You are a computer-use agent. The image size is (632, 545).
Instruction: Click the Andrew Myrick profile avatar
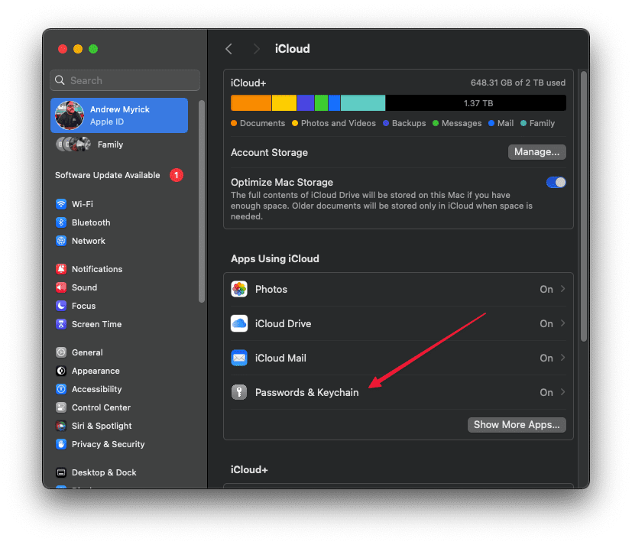point(70,115)
